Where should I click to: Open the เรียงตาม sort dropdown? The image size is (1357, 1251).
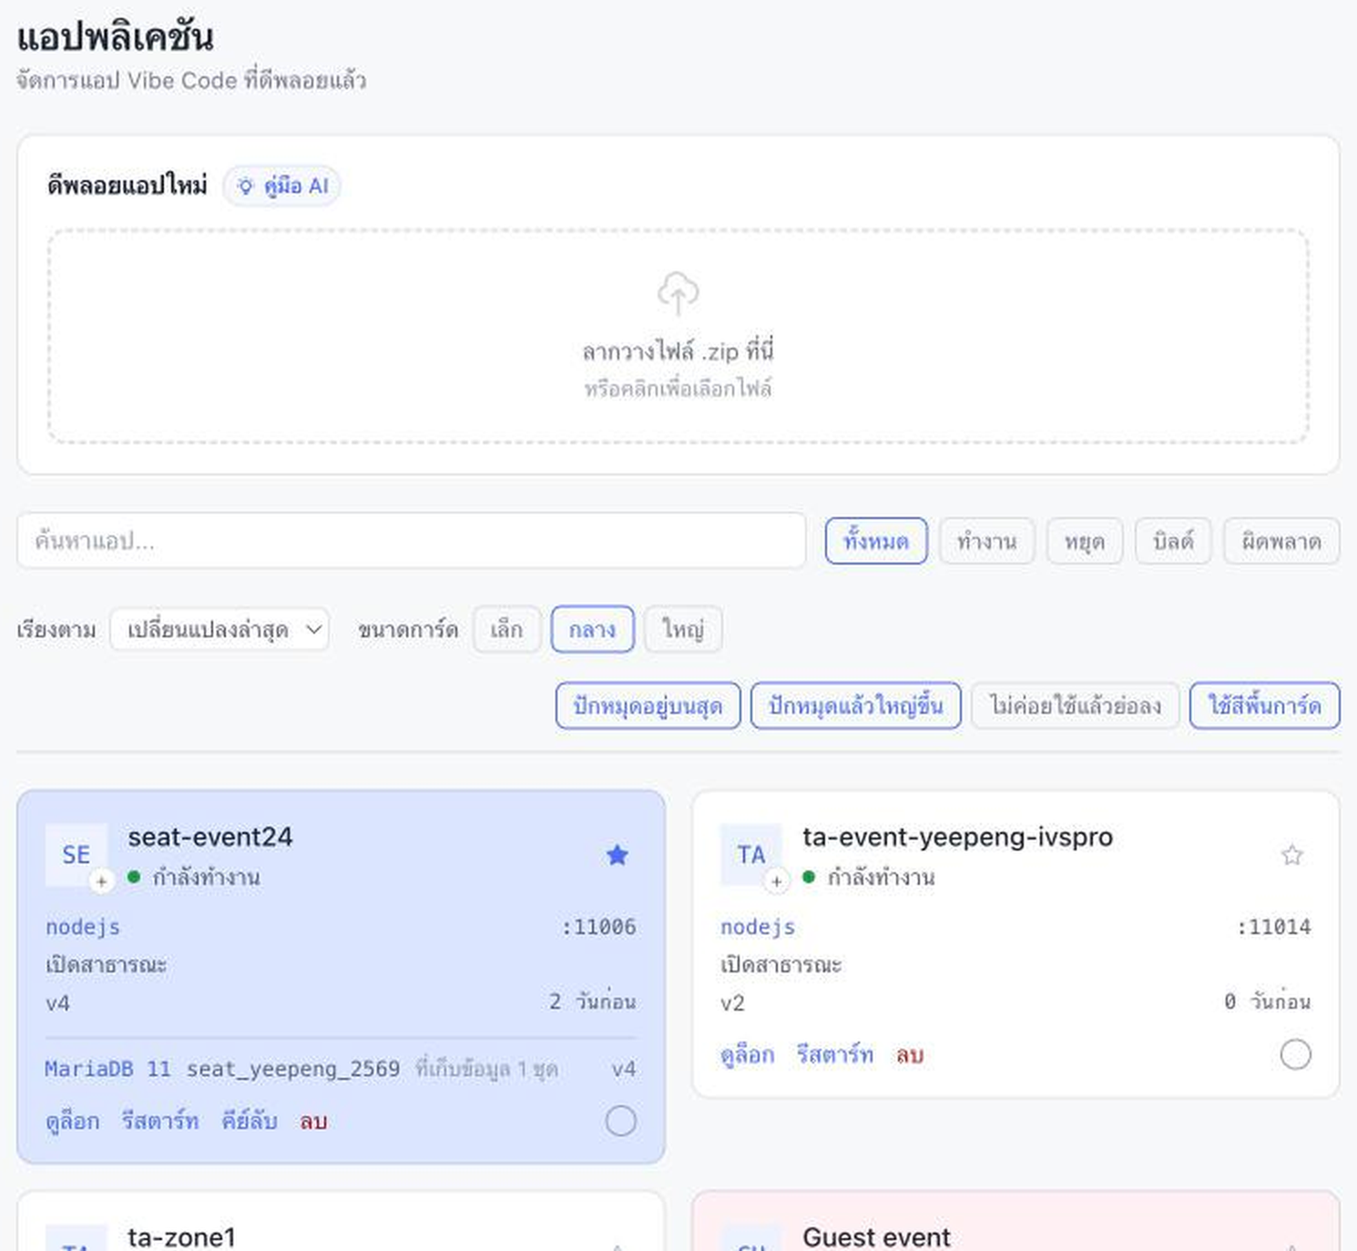pos(219,629)
